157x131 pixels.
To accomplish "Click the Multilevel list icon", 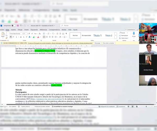I will (53, 34).
